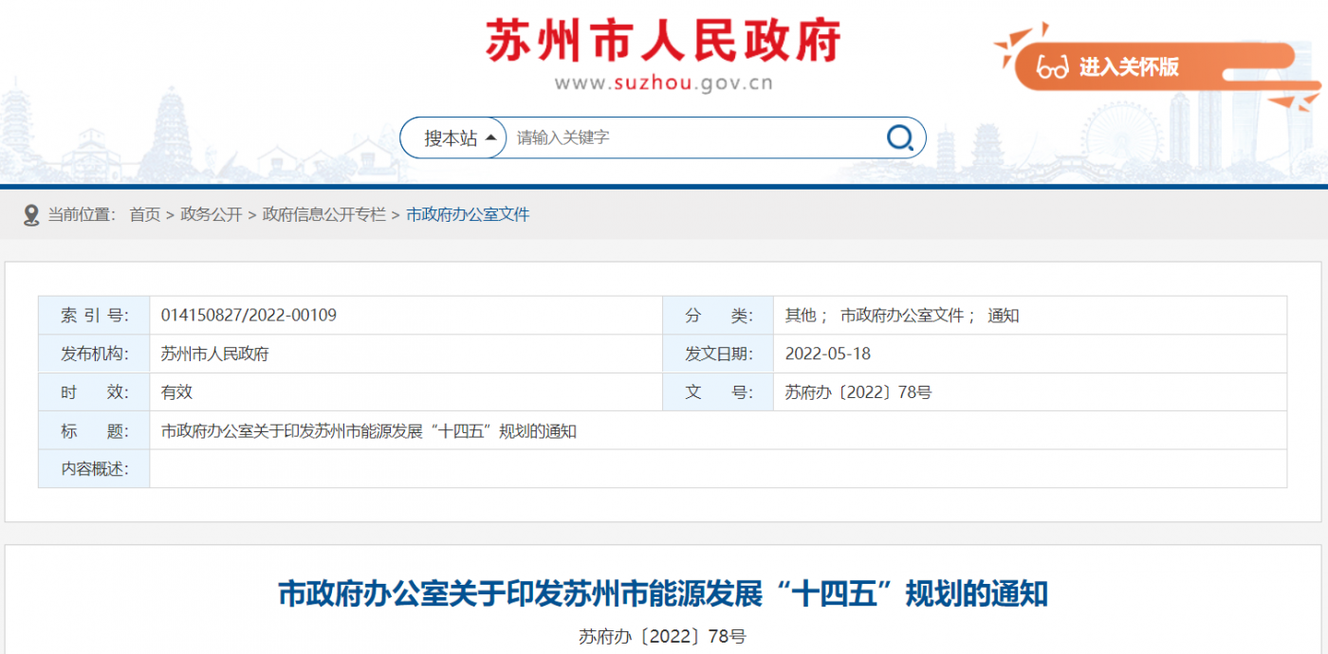The width and height of the screenshot is (1328, 654).
Task: Click inside the 请输入关键字 search box
Action: pyautogui.click(x=664, y=136)
